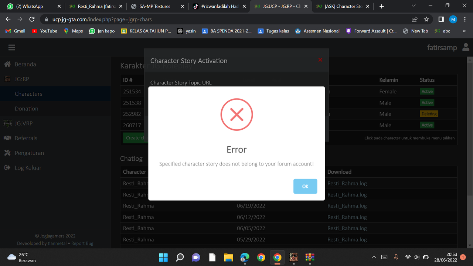This screenshot has height=266, width=473.
Task: Open the Gmail bookmark
Action: (16, 31)
